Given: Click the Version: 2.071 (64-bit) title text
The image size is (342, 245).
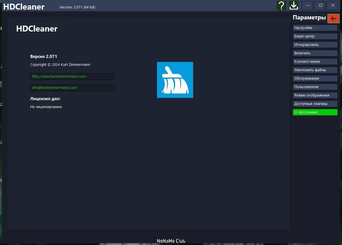Looking at the screenshot, I should (77, 7).
